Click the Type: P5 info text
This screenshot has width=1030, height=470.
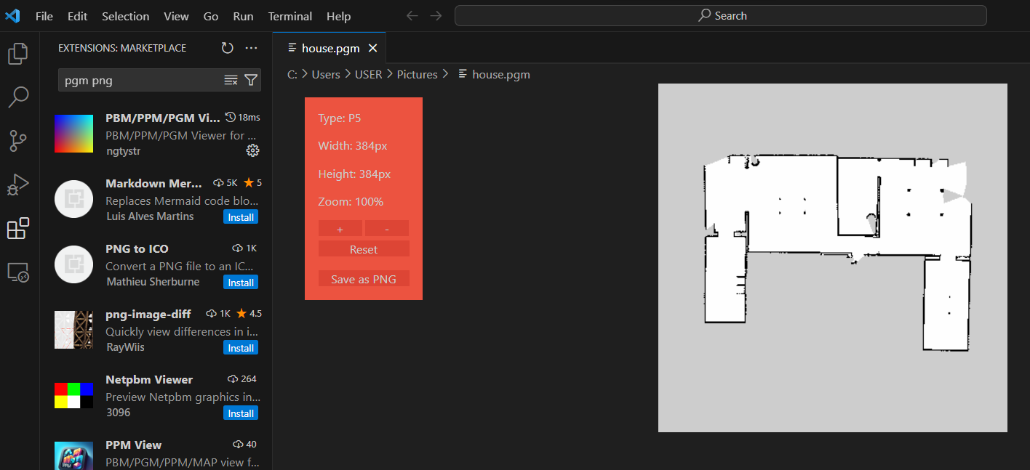340,118
